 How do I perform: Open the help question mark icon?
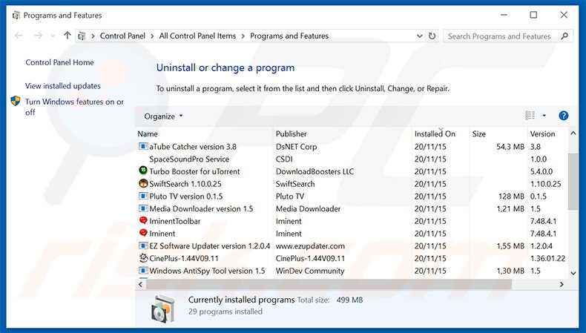pyautogui.click(x=563, y=116)
